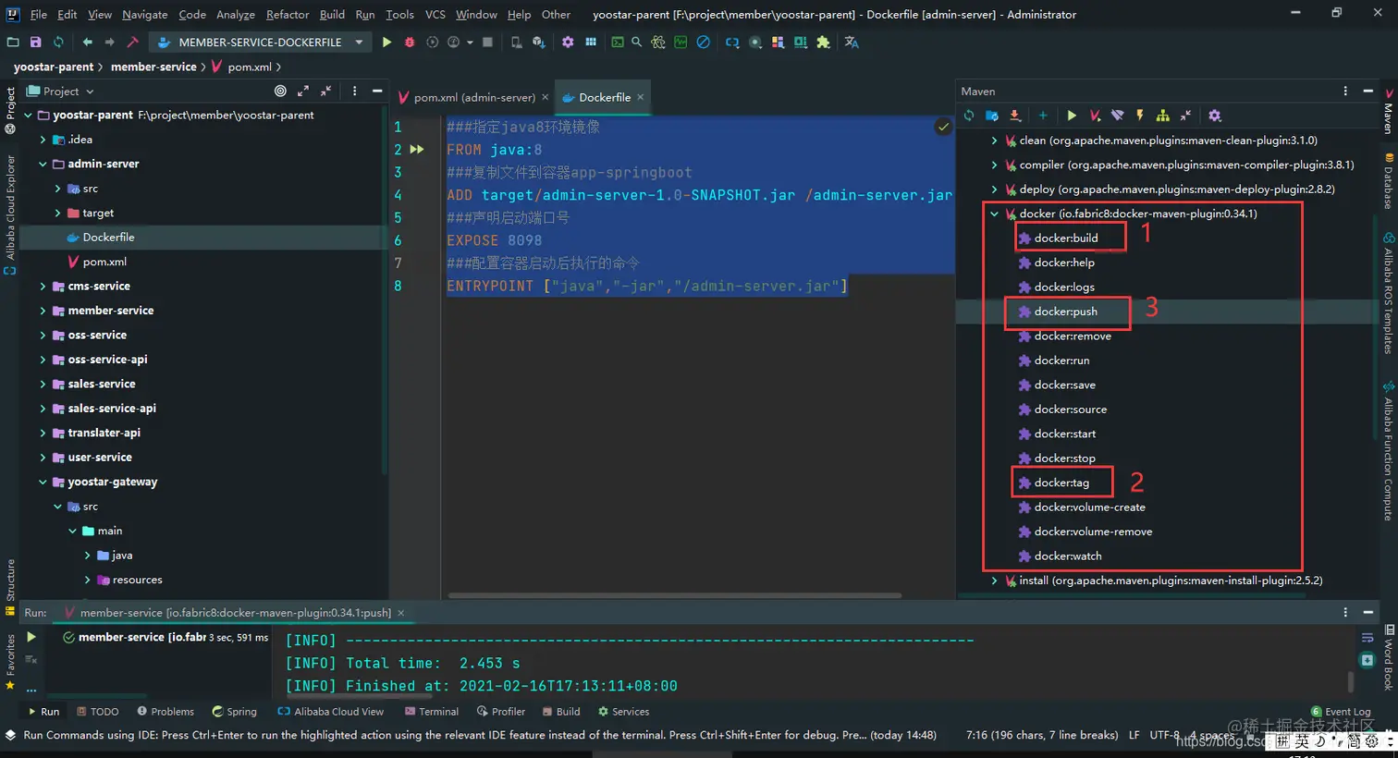Open the VCS menu
Viewport: 1398px width, 758px height.
click(x=435, y=14)
